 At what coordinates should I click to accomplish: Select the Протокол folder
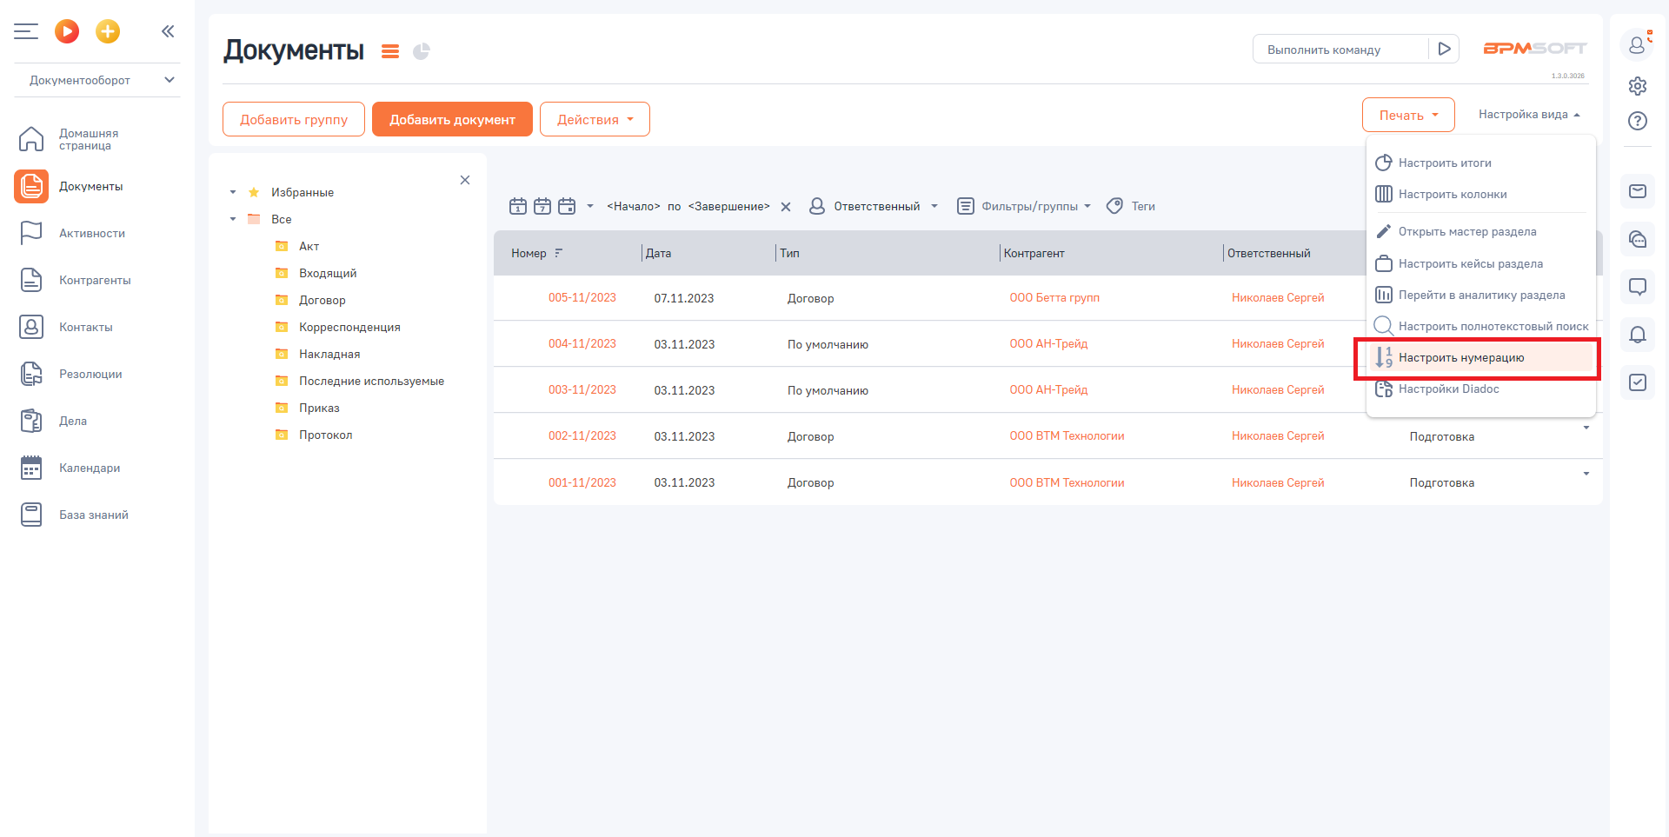tap(326, 435)
